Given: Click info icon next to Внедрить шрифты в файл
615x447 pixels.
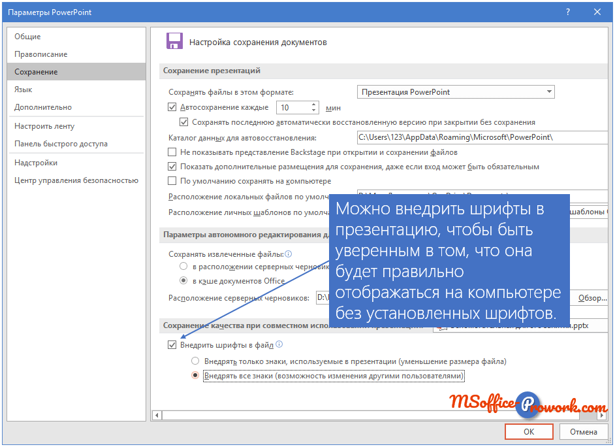Looking at the screenshot, I should 279,344.
